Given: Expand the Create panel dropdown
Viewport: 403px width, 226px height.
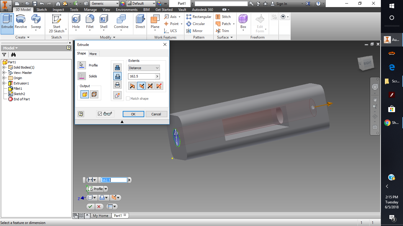Looking at the screenshot, I should point(22,37).
